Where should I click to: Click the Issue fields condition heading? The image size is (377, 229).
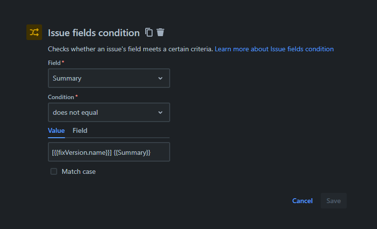[94, 33]
